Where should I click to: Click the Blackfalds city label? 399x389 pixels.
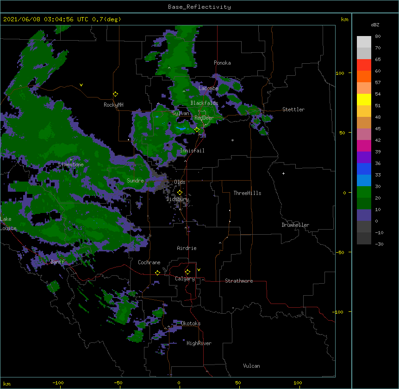[204, 103]
